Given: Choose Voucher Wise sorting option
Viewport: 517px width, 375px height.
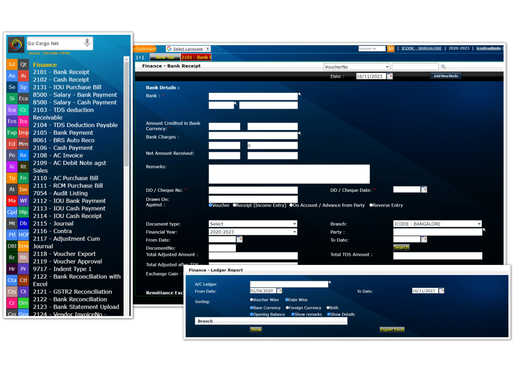Looking at the screenshot, I should point(252,300).
